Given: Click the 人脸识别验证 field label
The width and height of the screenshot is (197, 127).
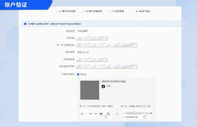Looking at the screenshot, I should tap(68, 74).
